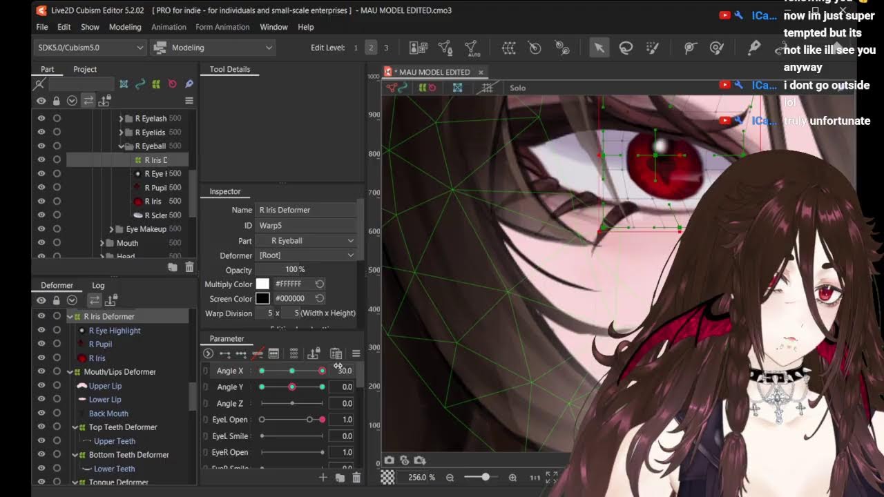Zoom in the canvas with plus magnifier
884x497 pixels.
(512, 477)
